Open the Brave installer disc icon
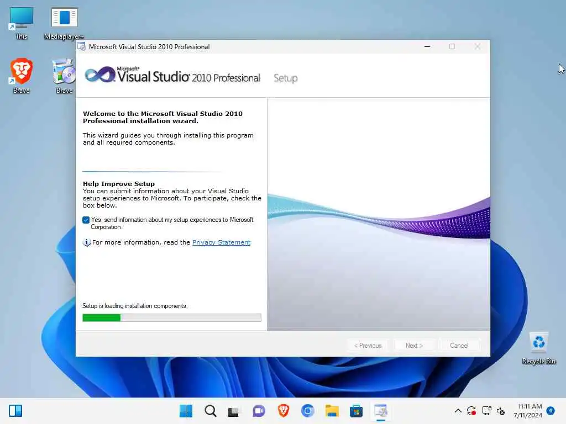This screenshot has width=566, height=424. coord(64,76)
